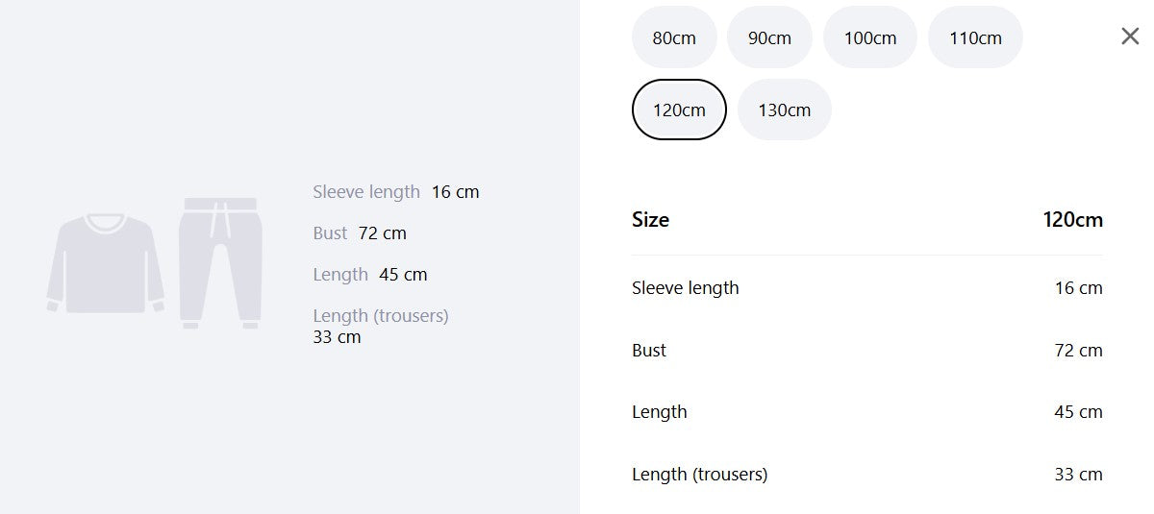Screen dimensions: 1154x514
Task: Click the Size header in table
Action: (650, 219)
